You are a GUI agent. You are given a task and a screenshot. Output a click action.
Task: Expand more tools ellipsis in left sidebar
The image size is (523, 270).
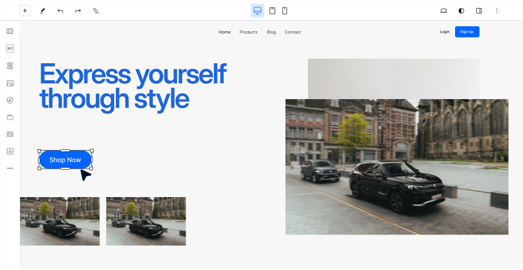tap(10, 169)
